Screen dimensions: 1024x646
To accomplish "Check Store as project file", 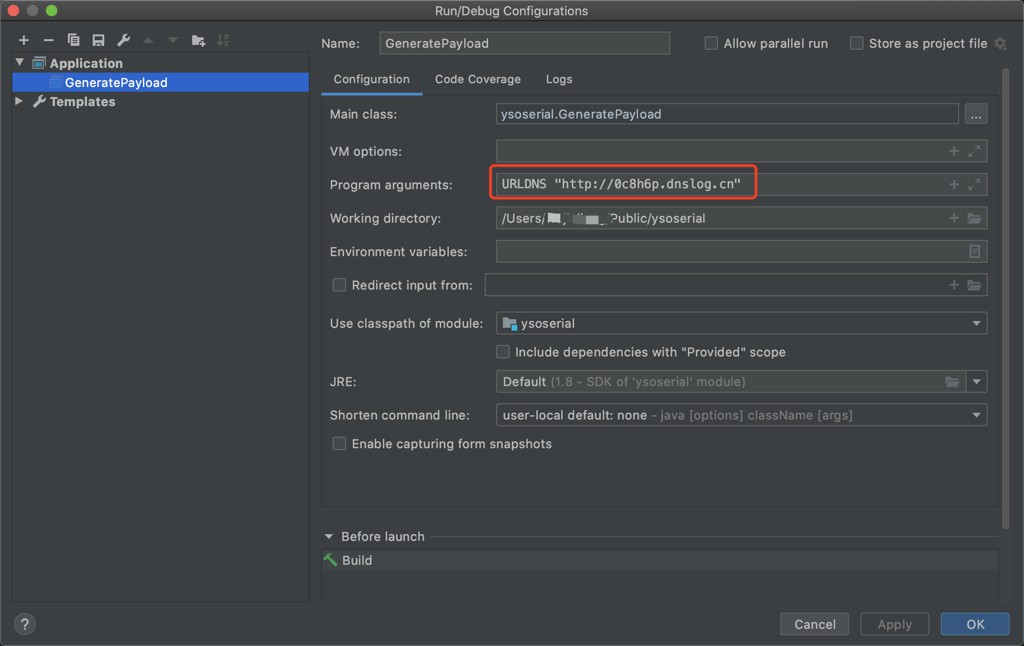I will point(856,43).
